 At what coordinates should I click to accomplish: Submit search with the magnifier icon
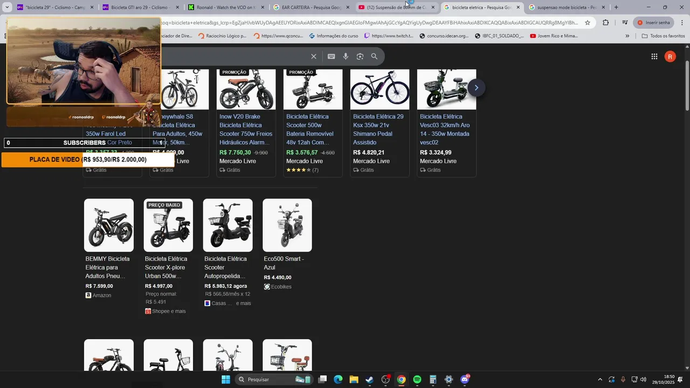(x=374, y=57)
